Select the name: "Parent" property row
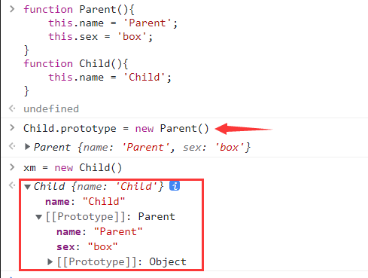The height and width of the screenshot is (278, 368). 99,231
